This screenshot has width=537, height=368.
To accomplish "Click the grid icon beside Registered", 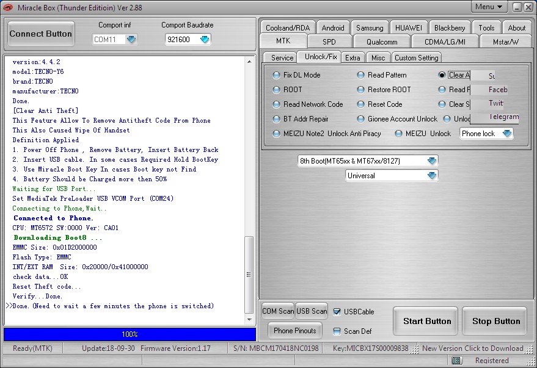I will point(456,360).
